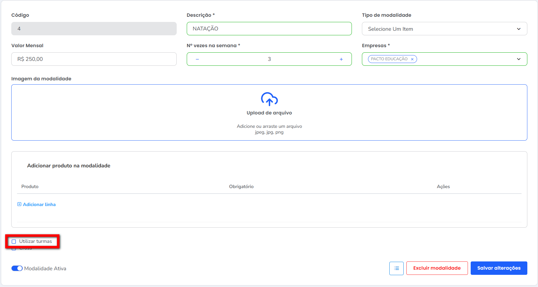
Task: Select the weekly frequency value 3
Action: 269,59
